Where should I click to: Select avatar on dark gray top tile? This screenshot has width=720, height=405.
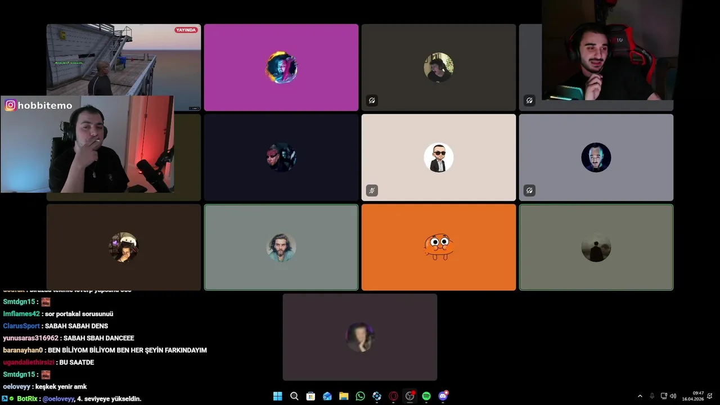(x=439, y=67)
